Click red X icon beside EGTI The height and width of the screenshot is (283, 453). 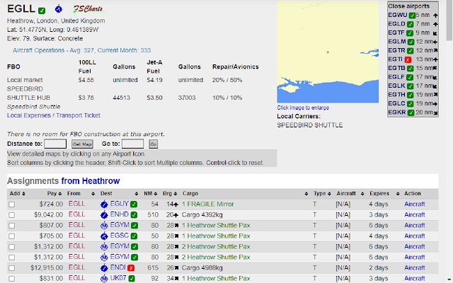pos(408,59)
